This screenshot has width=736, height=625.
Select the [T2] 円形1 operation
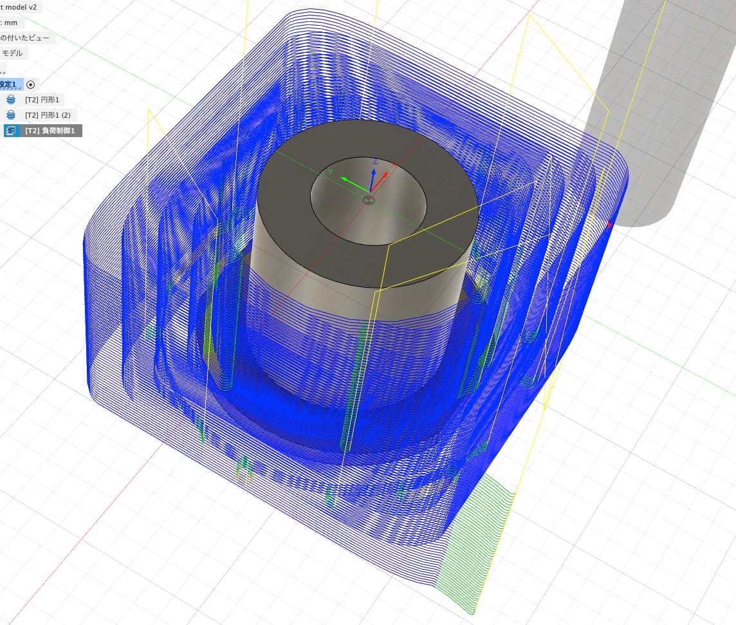(42, 100)
